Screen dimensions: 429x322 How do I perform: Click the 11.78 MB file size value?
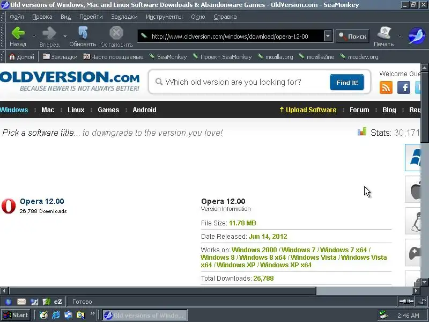(x=242, y=223)
